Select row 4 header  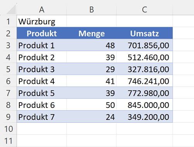8,57
